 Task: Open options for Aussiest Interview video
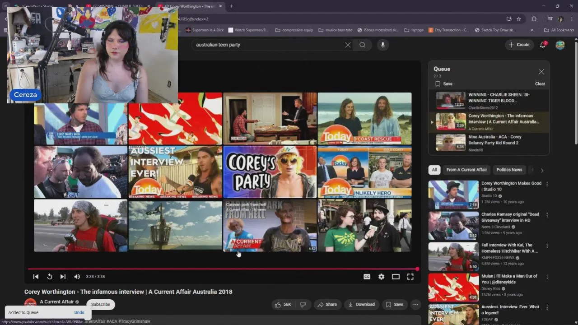point(547,308)
